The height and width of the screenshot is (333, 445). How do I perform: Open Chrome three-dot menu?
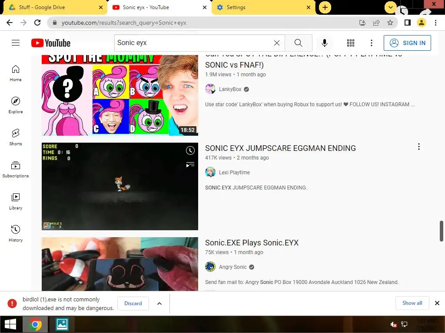click(x=435, y=23)
